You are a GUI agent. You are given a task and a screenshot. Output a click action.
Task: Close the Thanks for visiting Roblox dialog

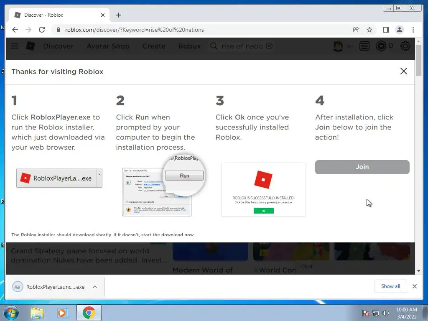[x=403, y=71]
